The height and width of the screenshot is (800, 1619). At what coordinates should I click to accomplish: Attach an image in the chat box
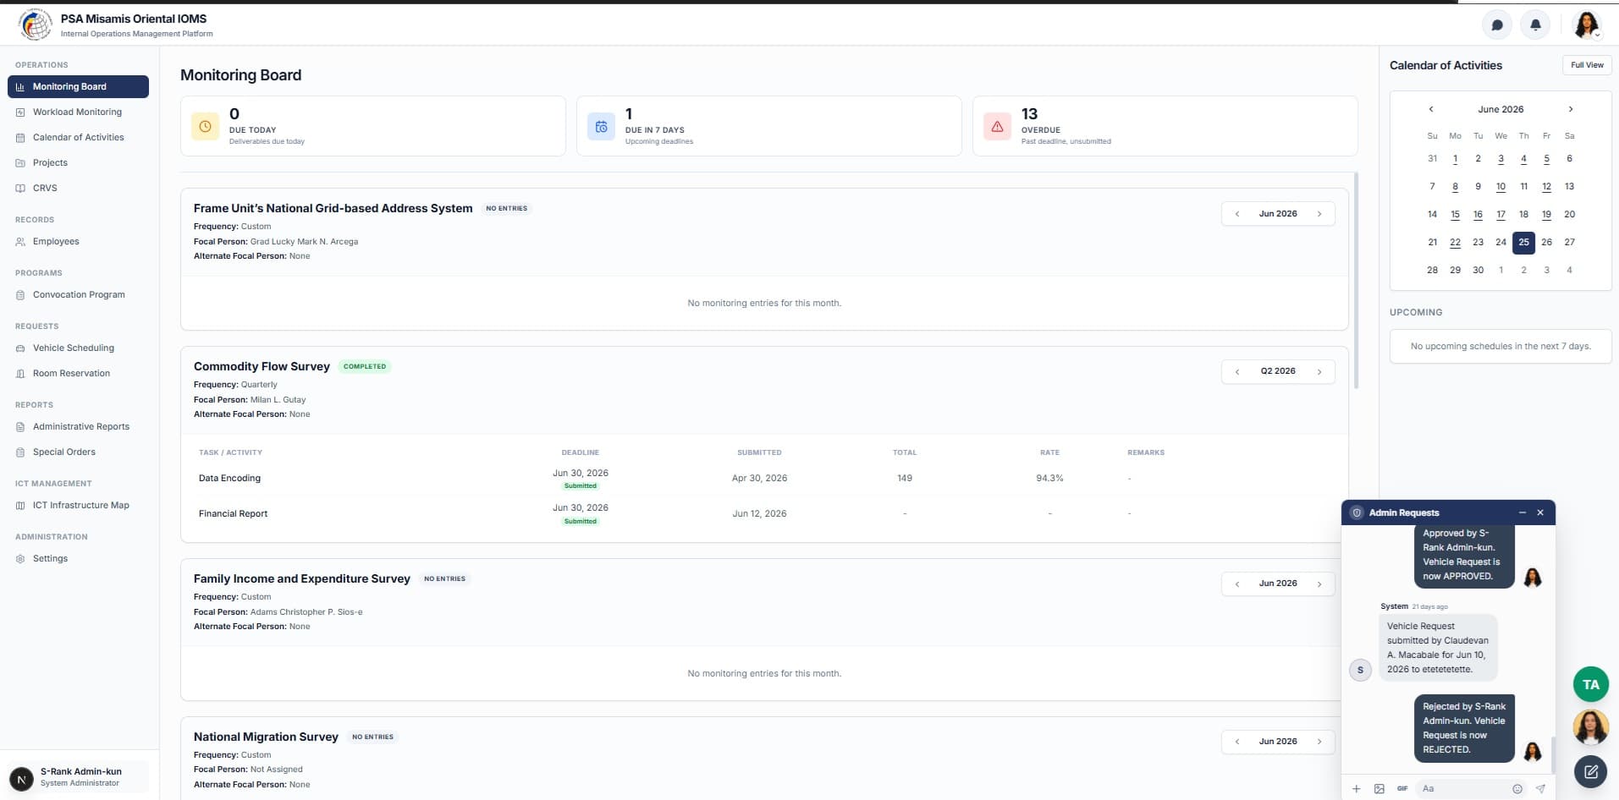point(1379,788)
